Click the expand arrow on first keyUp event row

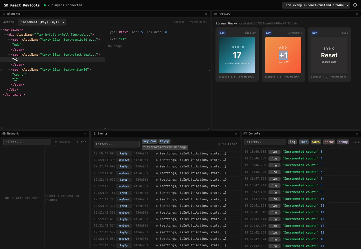click(x=157, y=153)
